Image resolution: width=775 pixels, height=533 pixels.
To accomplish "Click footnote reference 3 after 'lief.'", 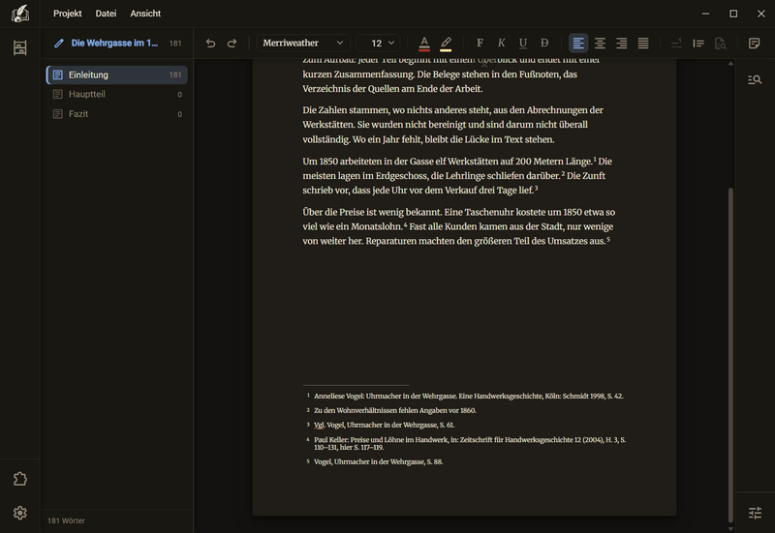I will (x=537, y=188).
